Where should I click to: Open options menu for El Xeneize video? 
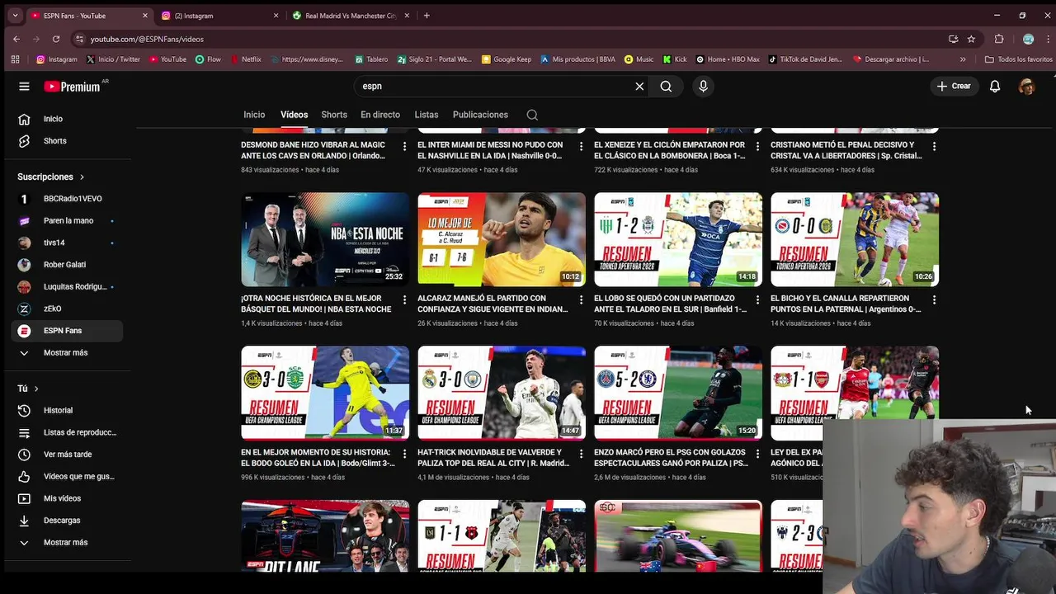coord(757,146)
